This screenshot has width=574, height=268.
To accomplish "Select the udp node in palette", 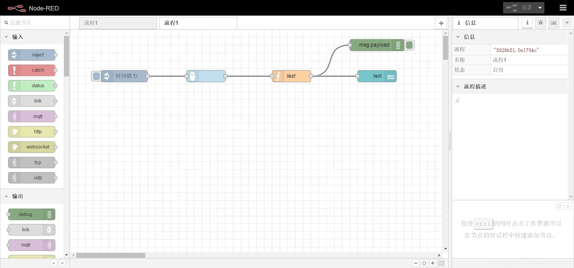I will [x=32, y=178].
